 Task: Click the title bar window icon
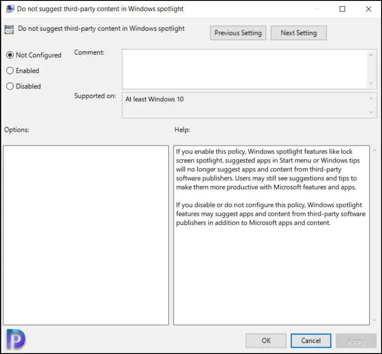10,9
